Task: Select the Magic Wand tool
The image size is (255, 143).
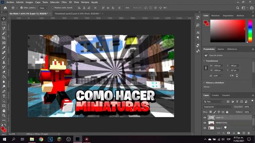Action: coord(4,33)
